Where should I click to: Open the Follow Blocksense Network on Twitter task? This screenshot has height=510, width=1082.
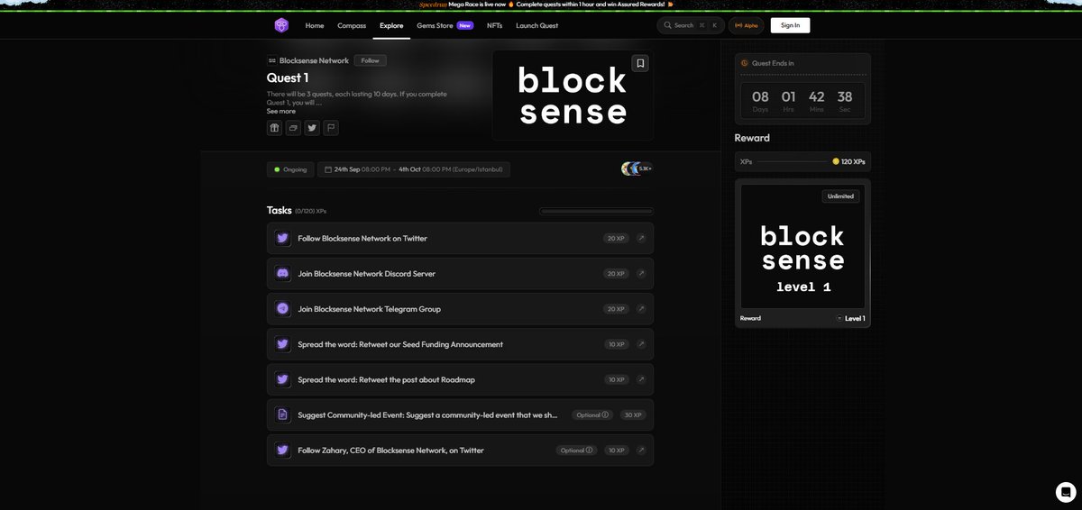coord(460,238)
